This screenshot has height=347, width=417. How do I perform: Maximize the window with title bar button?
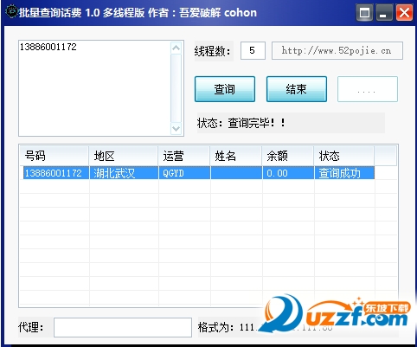click(x=364, y=13)
